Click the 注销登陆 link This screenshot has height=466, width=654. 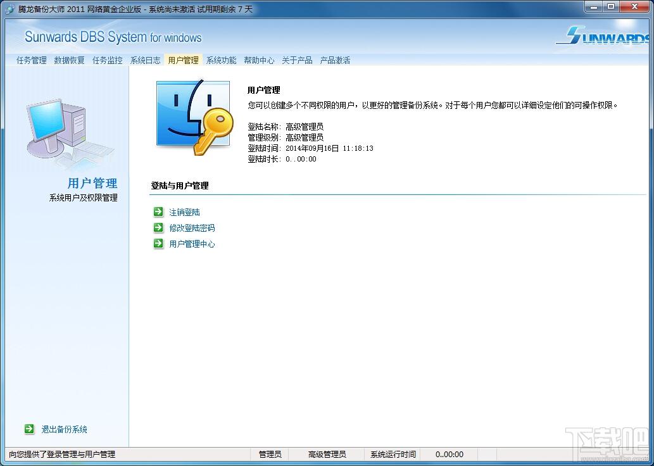coord(184,212)
